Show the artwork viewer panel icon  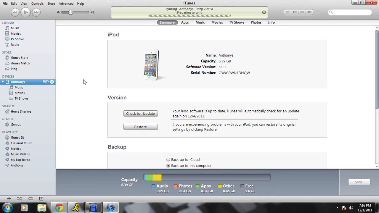tap(41, 199)
